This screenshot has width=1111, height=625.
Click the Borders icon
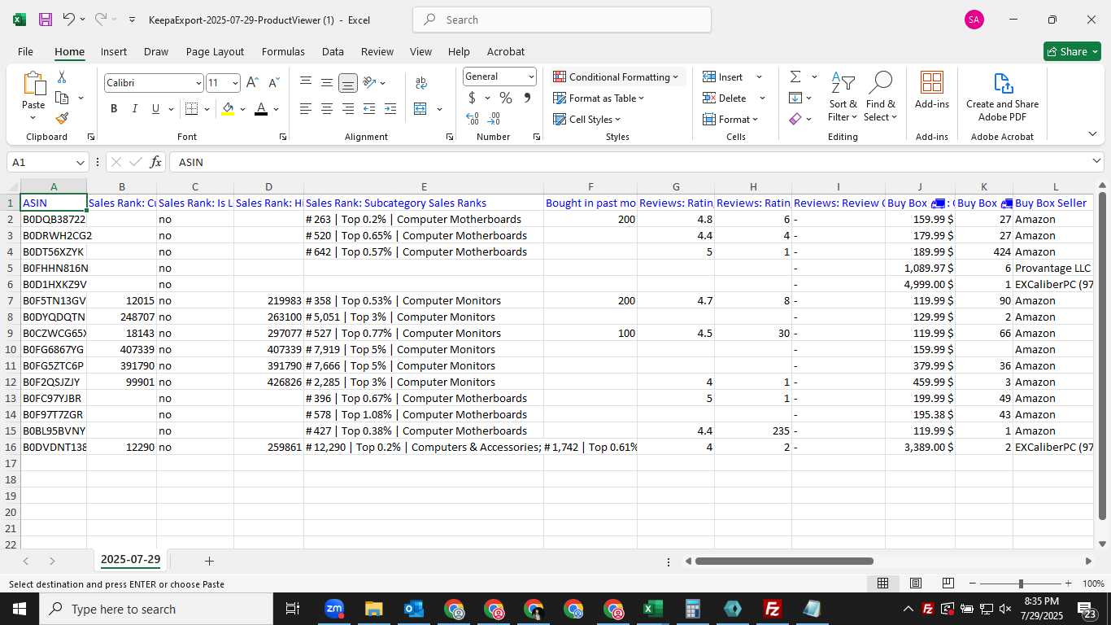tap(192, 109)
